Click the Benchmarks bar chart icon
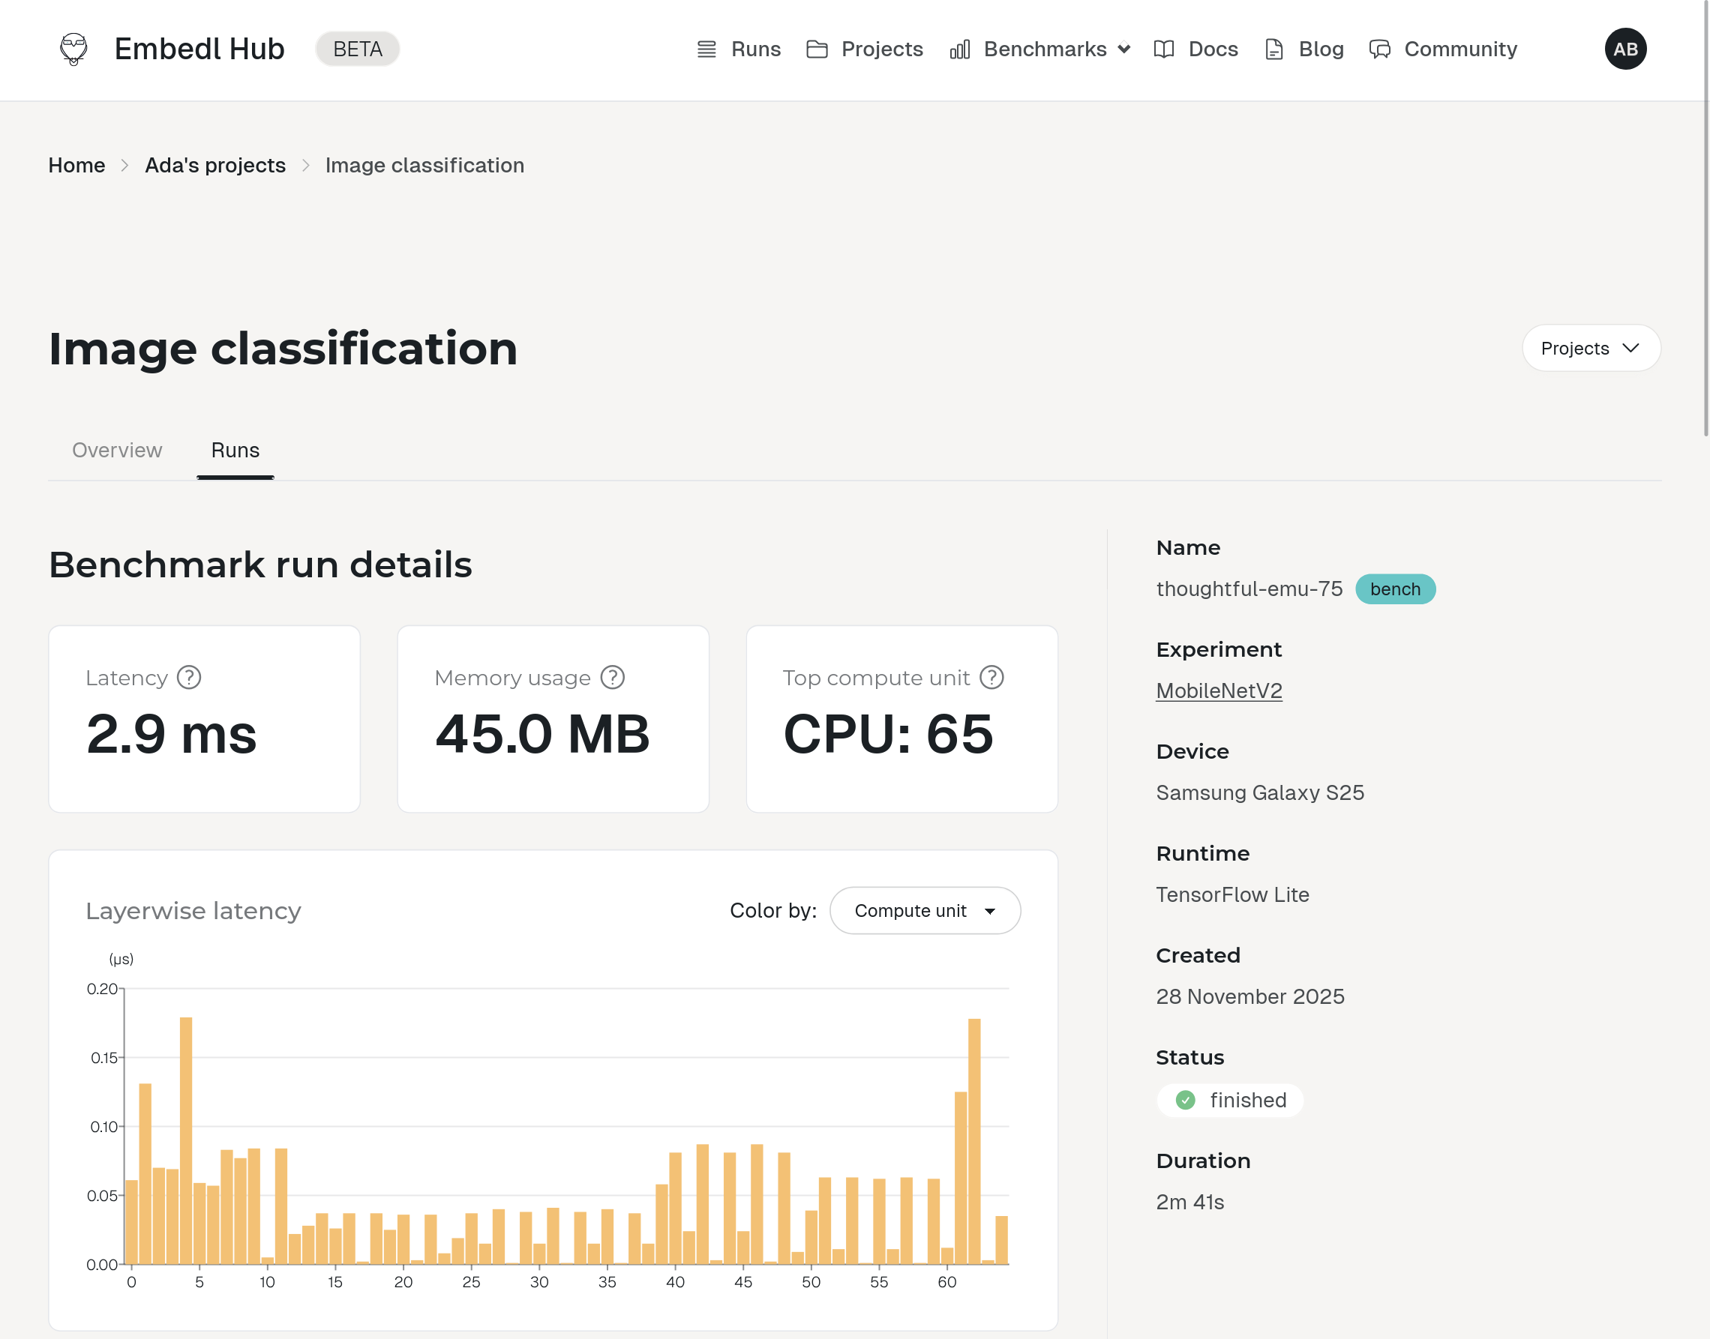Viewport: 1710px width, 1339px height. (x=960, y=49)
